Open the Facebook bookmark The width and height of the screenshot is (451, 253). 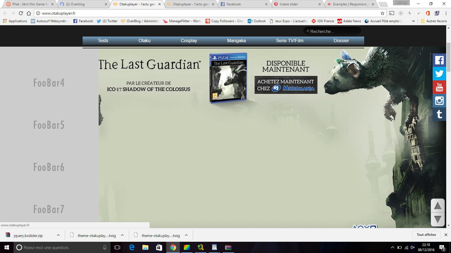83,21
